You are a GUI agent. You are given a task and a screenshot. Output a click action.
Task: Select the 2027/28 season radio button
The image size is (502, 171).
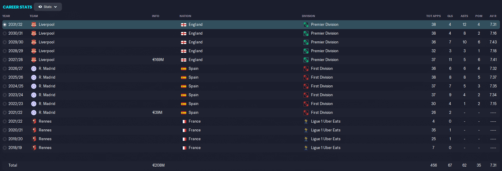click(5, 60)
